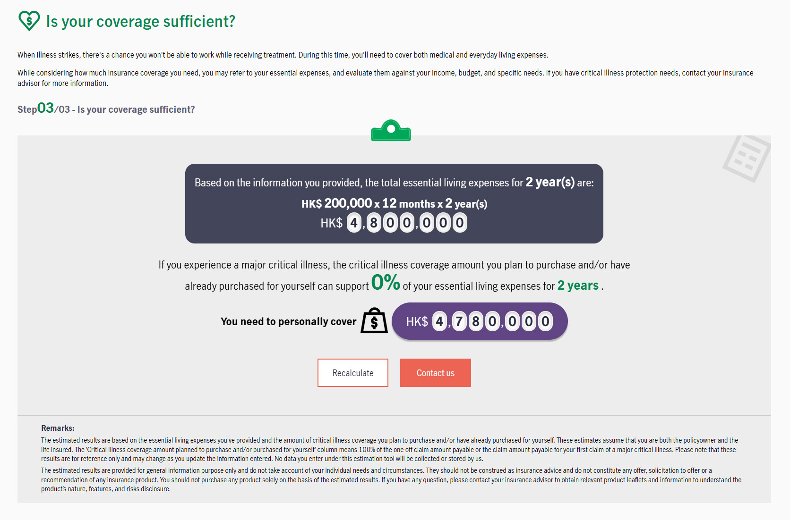Click the digit 8 in dark total box
790x520 pixels.
coord(374,223)
